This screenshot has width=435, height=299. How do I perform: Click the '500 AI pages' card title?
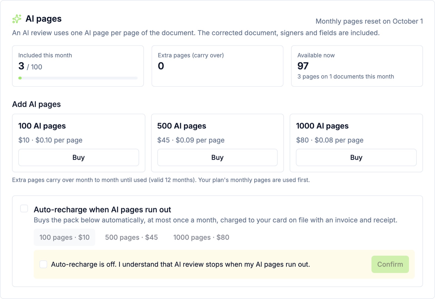(x=182, y=126)
